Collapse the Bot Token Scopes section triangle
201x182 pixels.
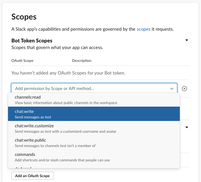click(x=187, y=40)
